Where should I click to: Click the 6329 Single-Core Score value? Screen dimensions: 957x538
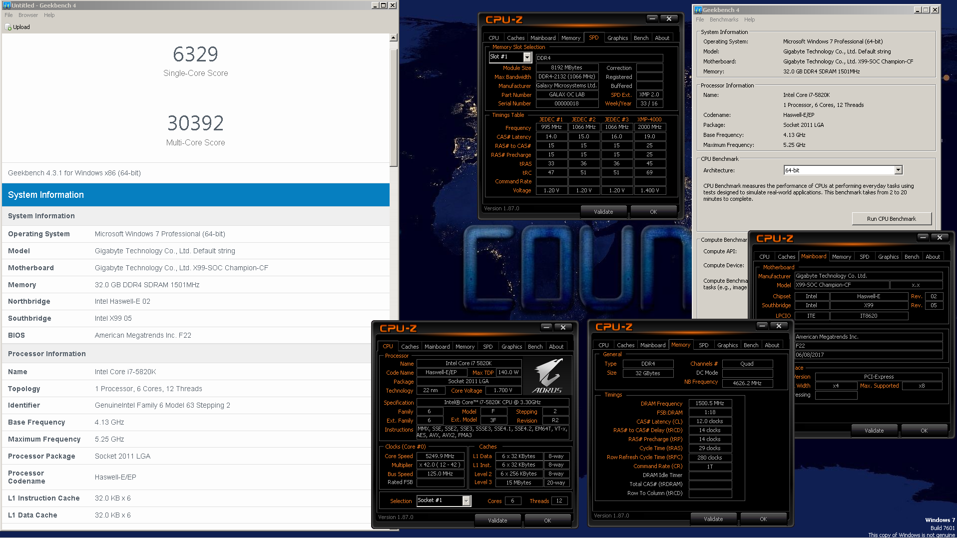click(x=195, y=54)
